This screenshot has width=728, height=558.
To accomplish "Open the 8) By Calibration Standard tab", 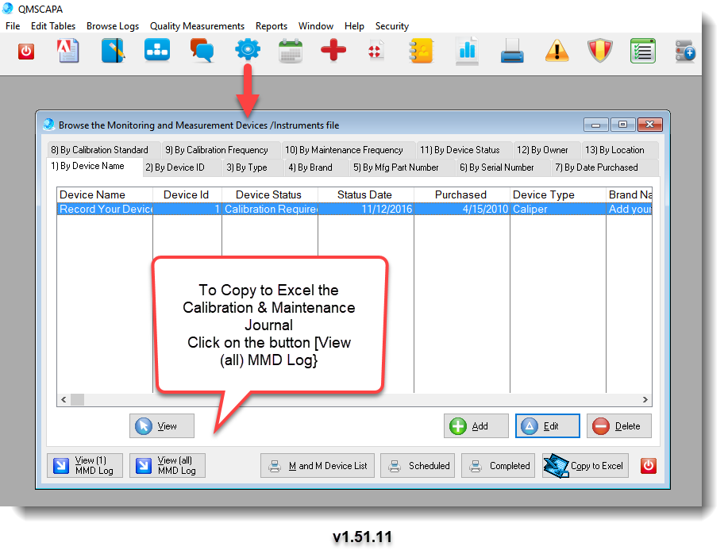I will [101, 149].
